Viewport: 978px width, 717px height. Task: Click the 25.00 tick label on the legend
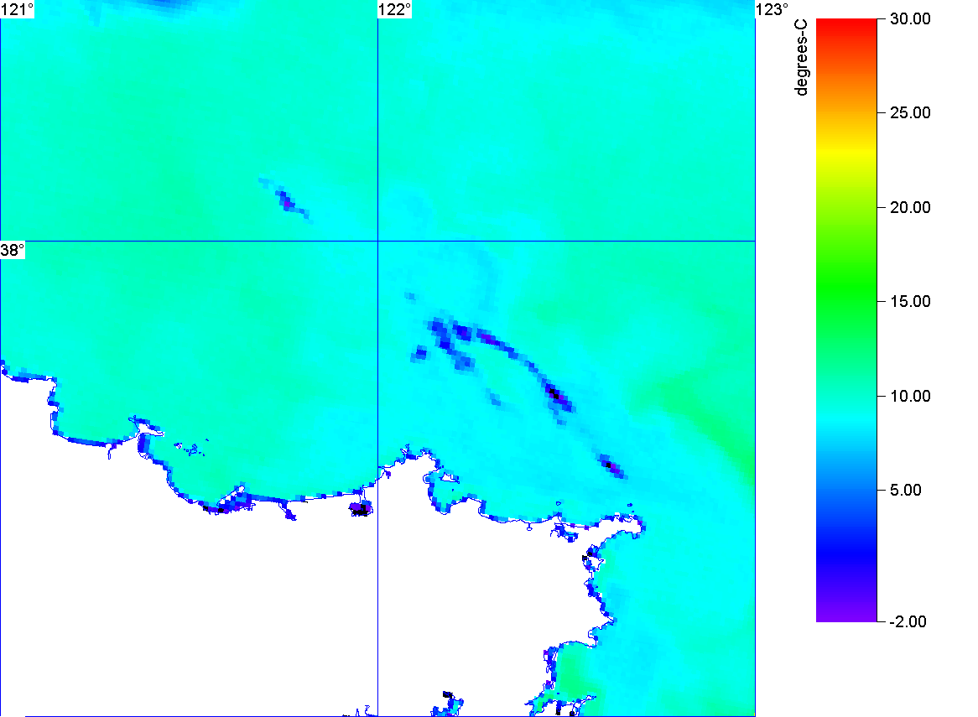(x=910, y=113)
